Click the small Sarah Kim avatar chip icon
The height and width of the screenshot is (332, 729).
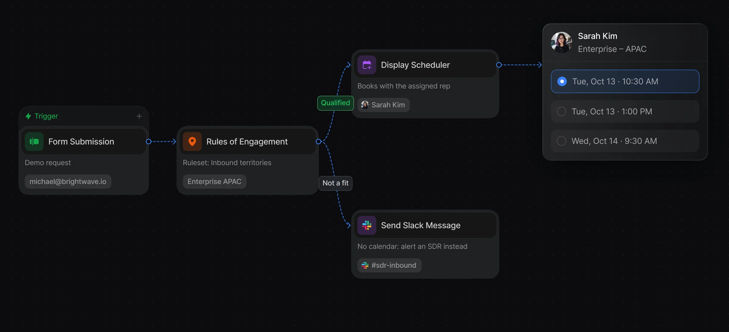click(x=365, y=105)
